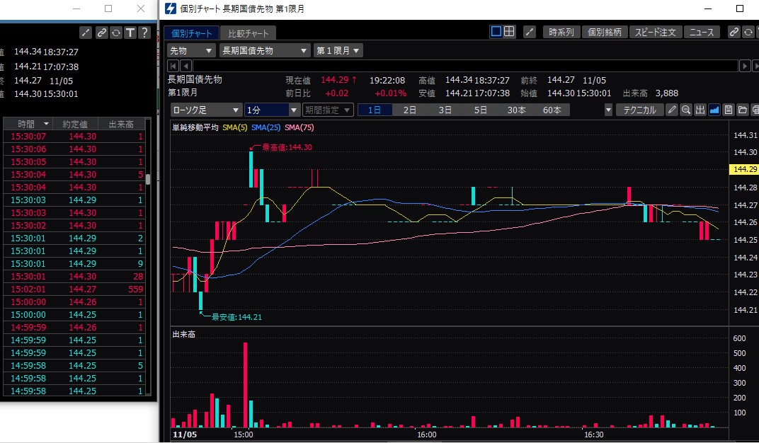Switch to single-pane chart layout
This screenshot has width=759, height=443.
coord(496,32)
